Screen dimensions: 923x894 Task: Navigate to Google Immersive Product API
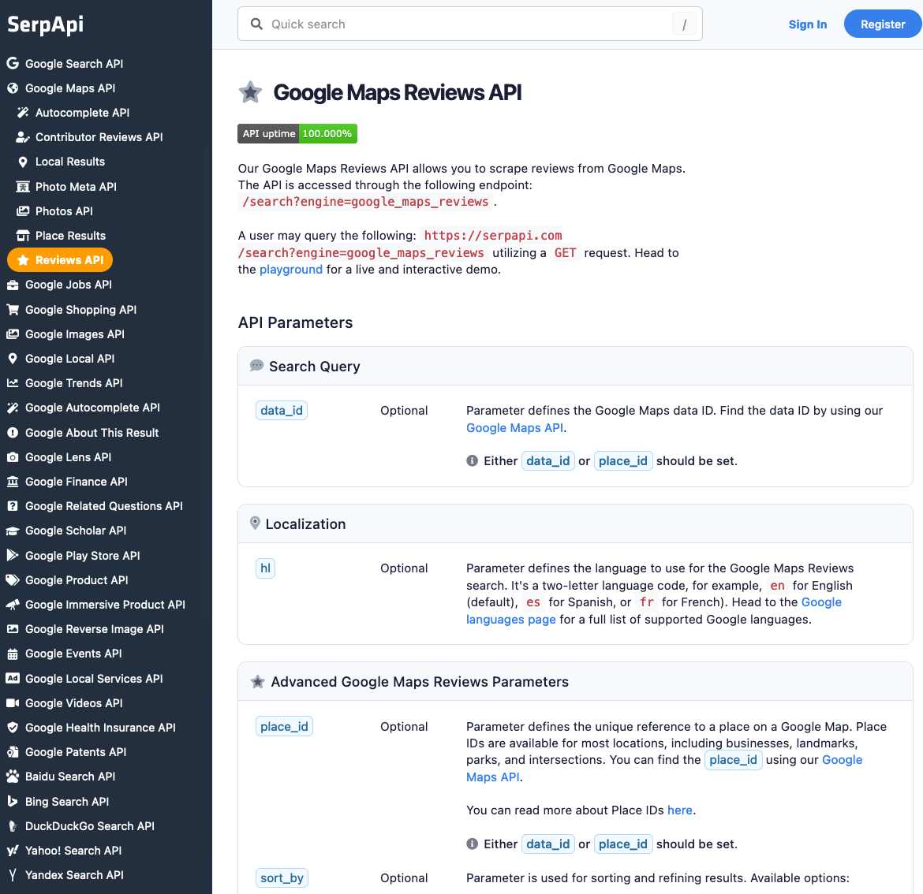pyautogui.click(x=105, y=605)
